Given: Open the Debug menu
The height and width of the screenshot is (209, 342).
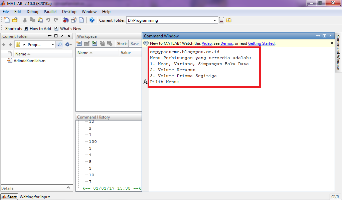Looking at the screenshot, I should tap(32, 11).
